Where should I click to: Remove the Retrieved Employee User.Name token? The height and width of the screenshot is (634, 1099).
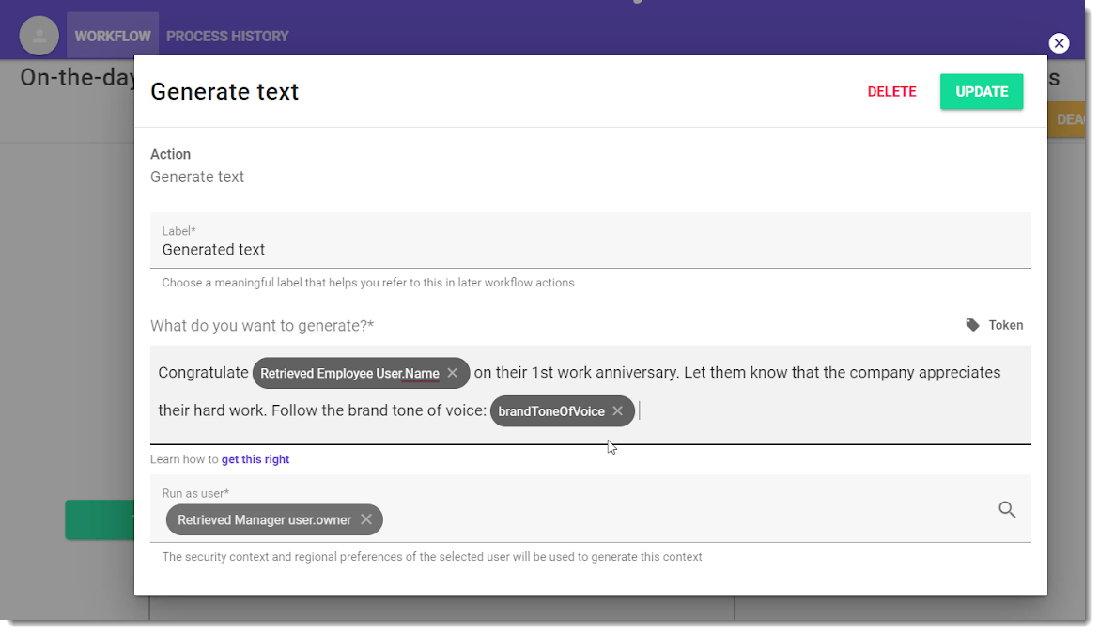[452, 373]
